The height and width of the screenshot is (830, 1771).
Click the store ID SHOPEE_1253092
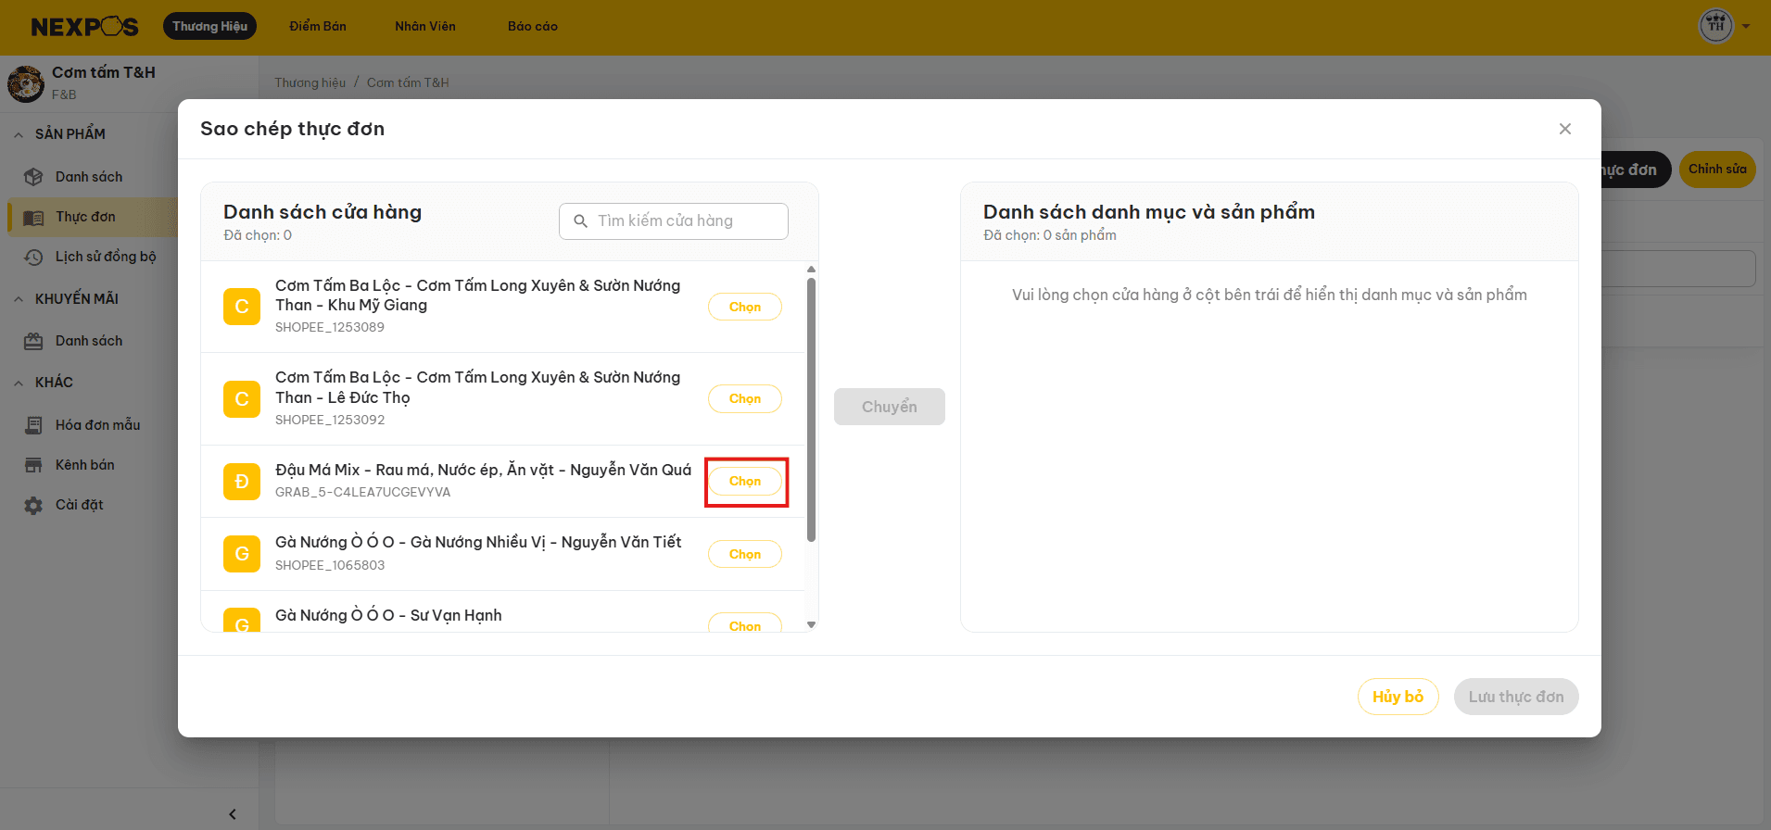tap(330, 420)
